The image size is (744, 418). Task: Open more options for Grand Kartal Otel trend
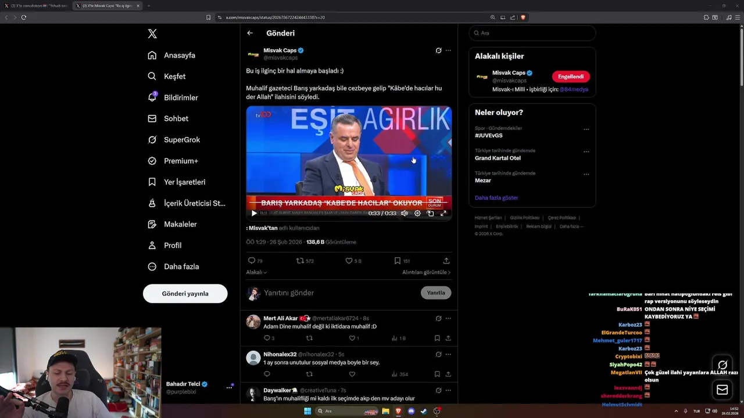click(x=586, y=152)
